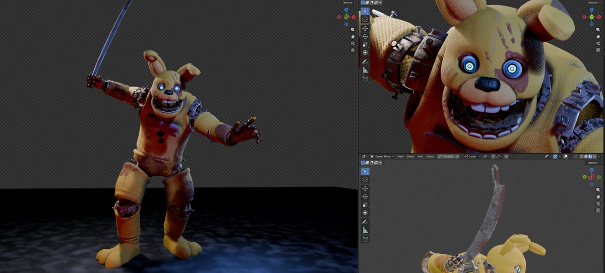Set selection mode to New in top-right viewport

pyautogui.click(x=362, y=3)
